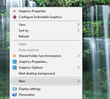Open the Sort by menu entry
The image size is (110, 99).
coord(46,31)
